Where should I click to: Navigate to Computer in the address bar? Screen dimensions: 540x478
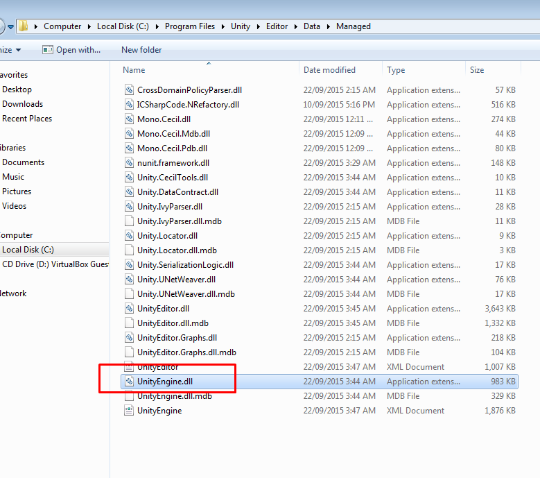[62, 26]
